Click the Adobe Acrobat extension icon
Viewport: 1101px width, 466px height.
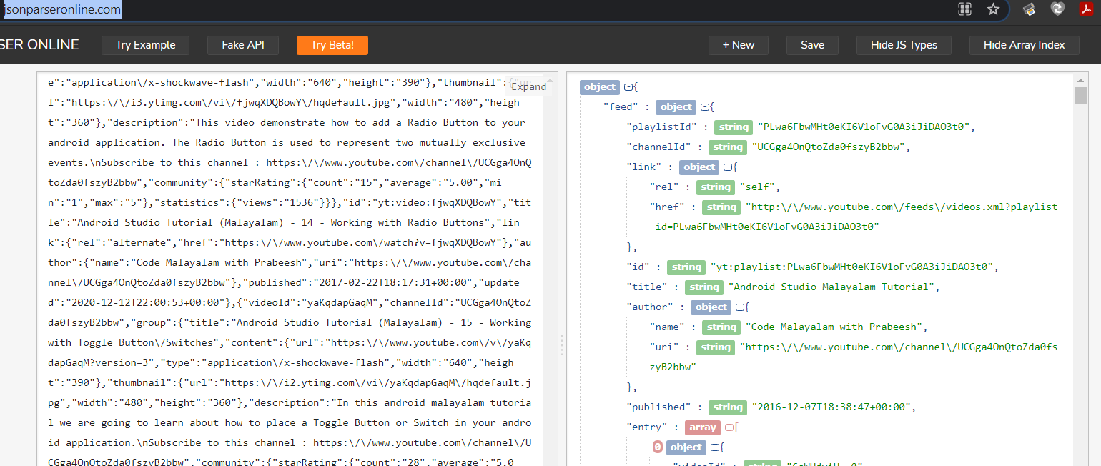tap(1087, 9)
